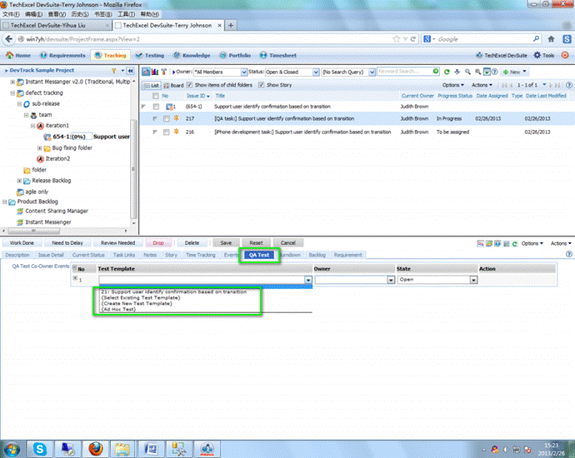Open the bar chart report icon
Screen dimensions: 575x458
155,72
